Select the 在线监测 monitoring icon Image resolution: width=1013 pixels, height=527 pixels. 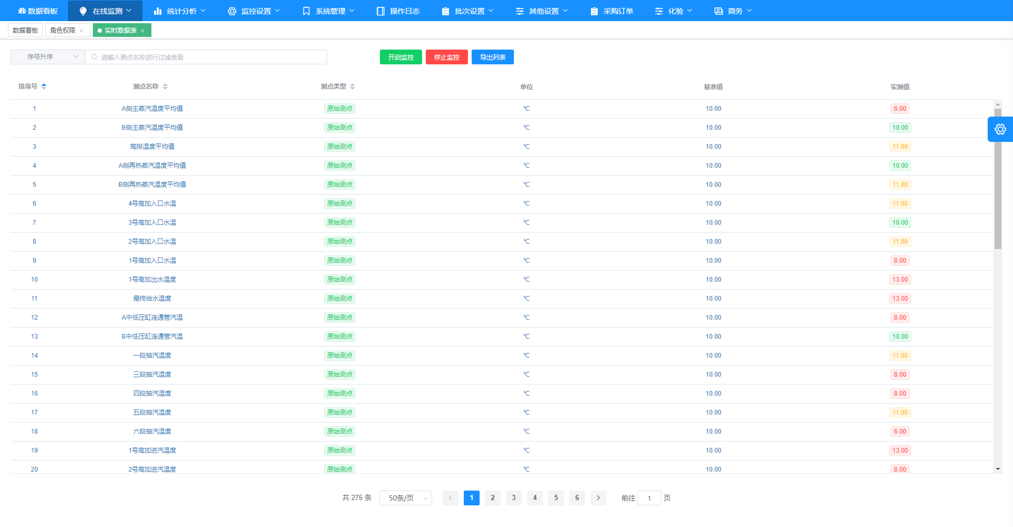coord(82,11)
